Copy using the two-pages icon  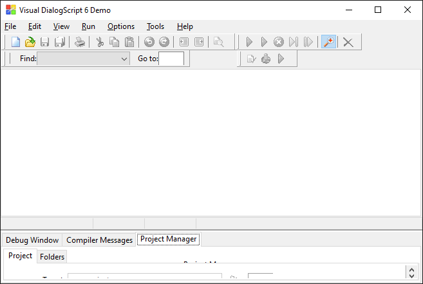click(x=115, y=42)
